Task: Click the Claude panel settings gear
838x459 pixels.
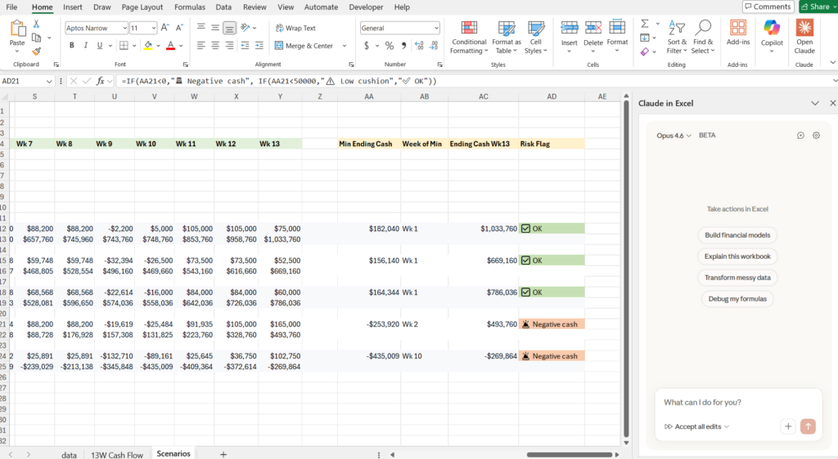Action: tap(816, 136)
